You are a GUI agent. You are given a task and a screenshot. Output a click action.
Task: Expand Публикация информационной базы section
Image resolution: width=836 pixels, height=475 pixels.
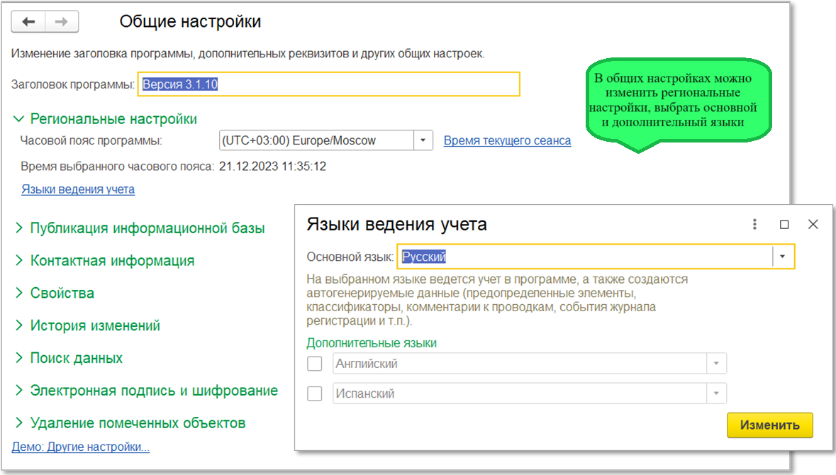147,228
